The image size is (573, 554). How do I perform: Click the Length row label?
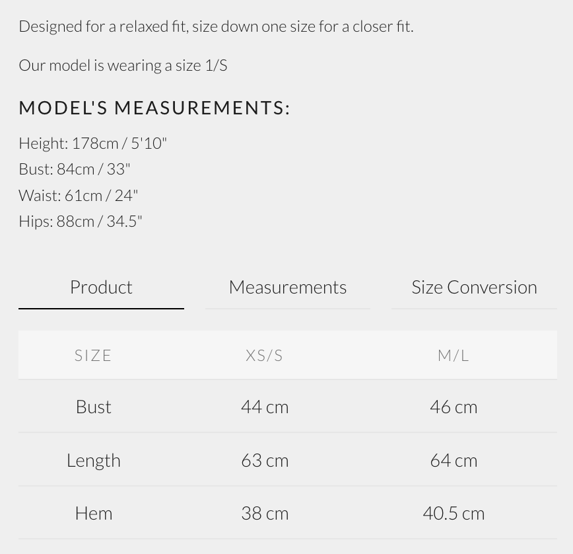(x=93, y=459)
